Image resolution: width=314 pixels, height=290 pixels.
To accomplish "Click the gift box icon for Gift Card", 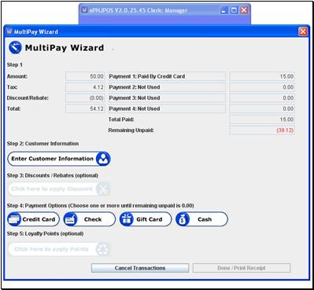I will tap(127, 219).
